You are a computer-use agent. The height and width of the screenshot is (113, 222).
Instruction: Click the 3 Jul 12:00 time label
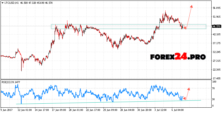point(160,110)
